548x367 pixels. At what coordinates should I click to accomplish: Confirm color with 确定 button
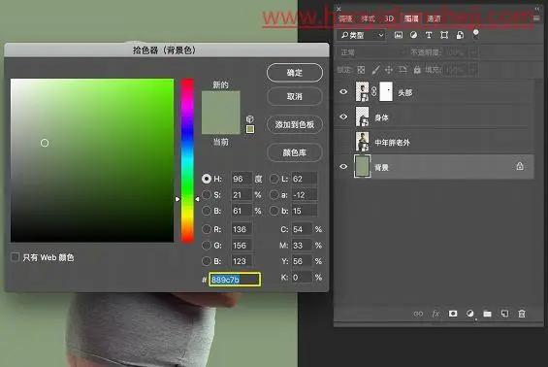[295, 73]
